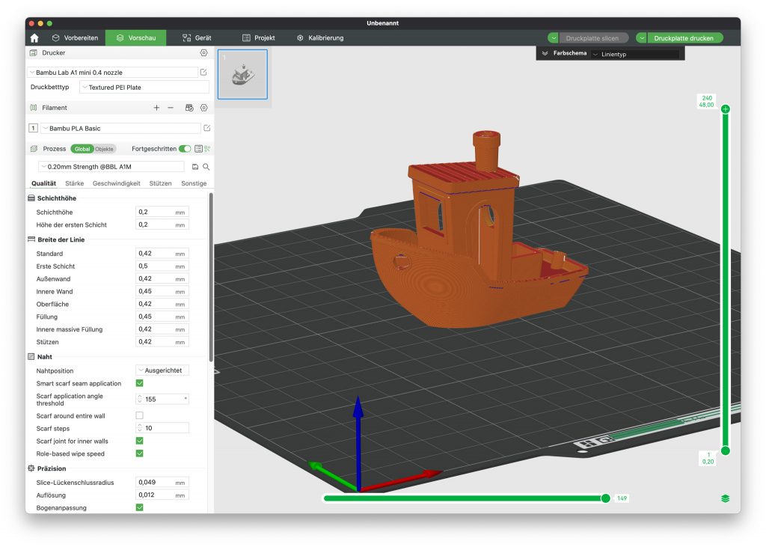
Task: Save the process preset with the disk icon
Action: click(x=195, y=167)
